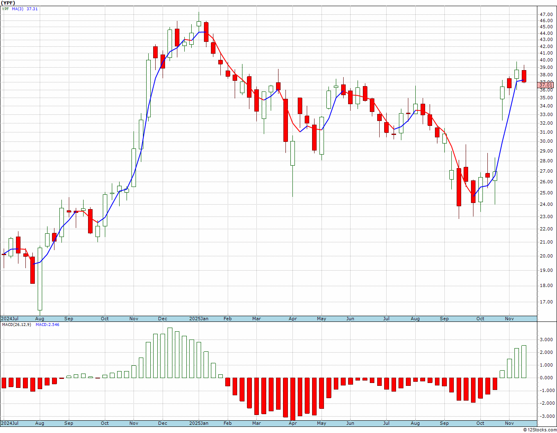Click 2024Jul on the price chart time axis
557x433 pixels.
tap(10, 319)
